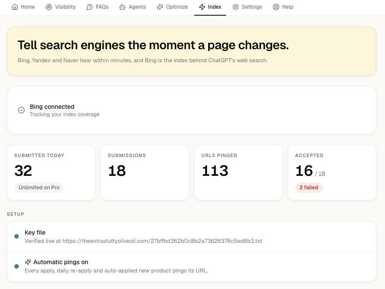Click the green check icon beside Bing connected
Viewport: 385px width, 289px height.
21,110
